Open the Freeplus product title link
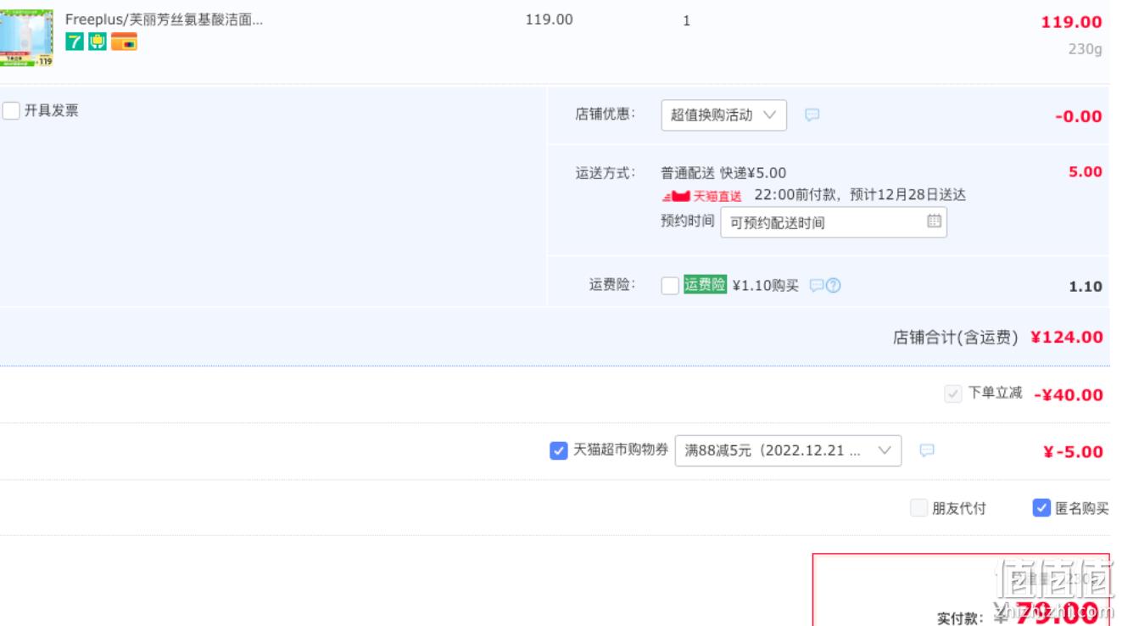Image resolution: width=1122 pixels, height=626 pixels. [164, 20]
